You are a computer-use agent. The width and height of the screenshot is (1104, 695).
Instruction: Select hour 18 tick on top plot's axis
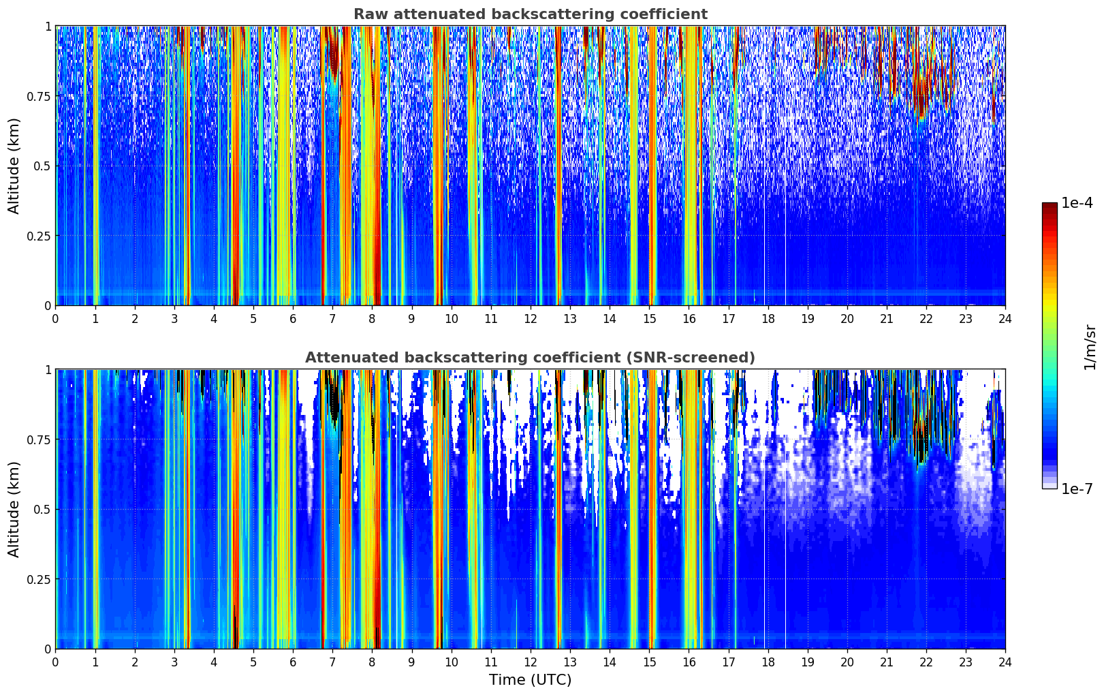coord(768,319)
